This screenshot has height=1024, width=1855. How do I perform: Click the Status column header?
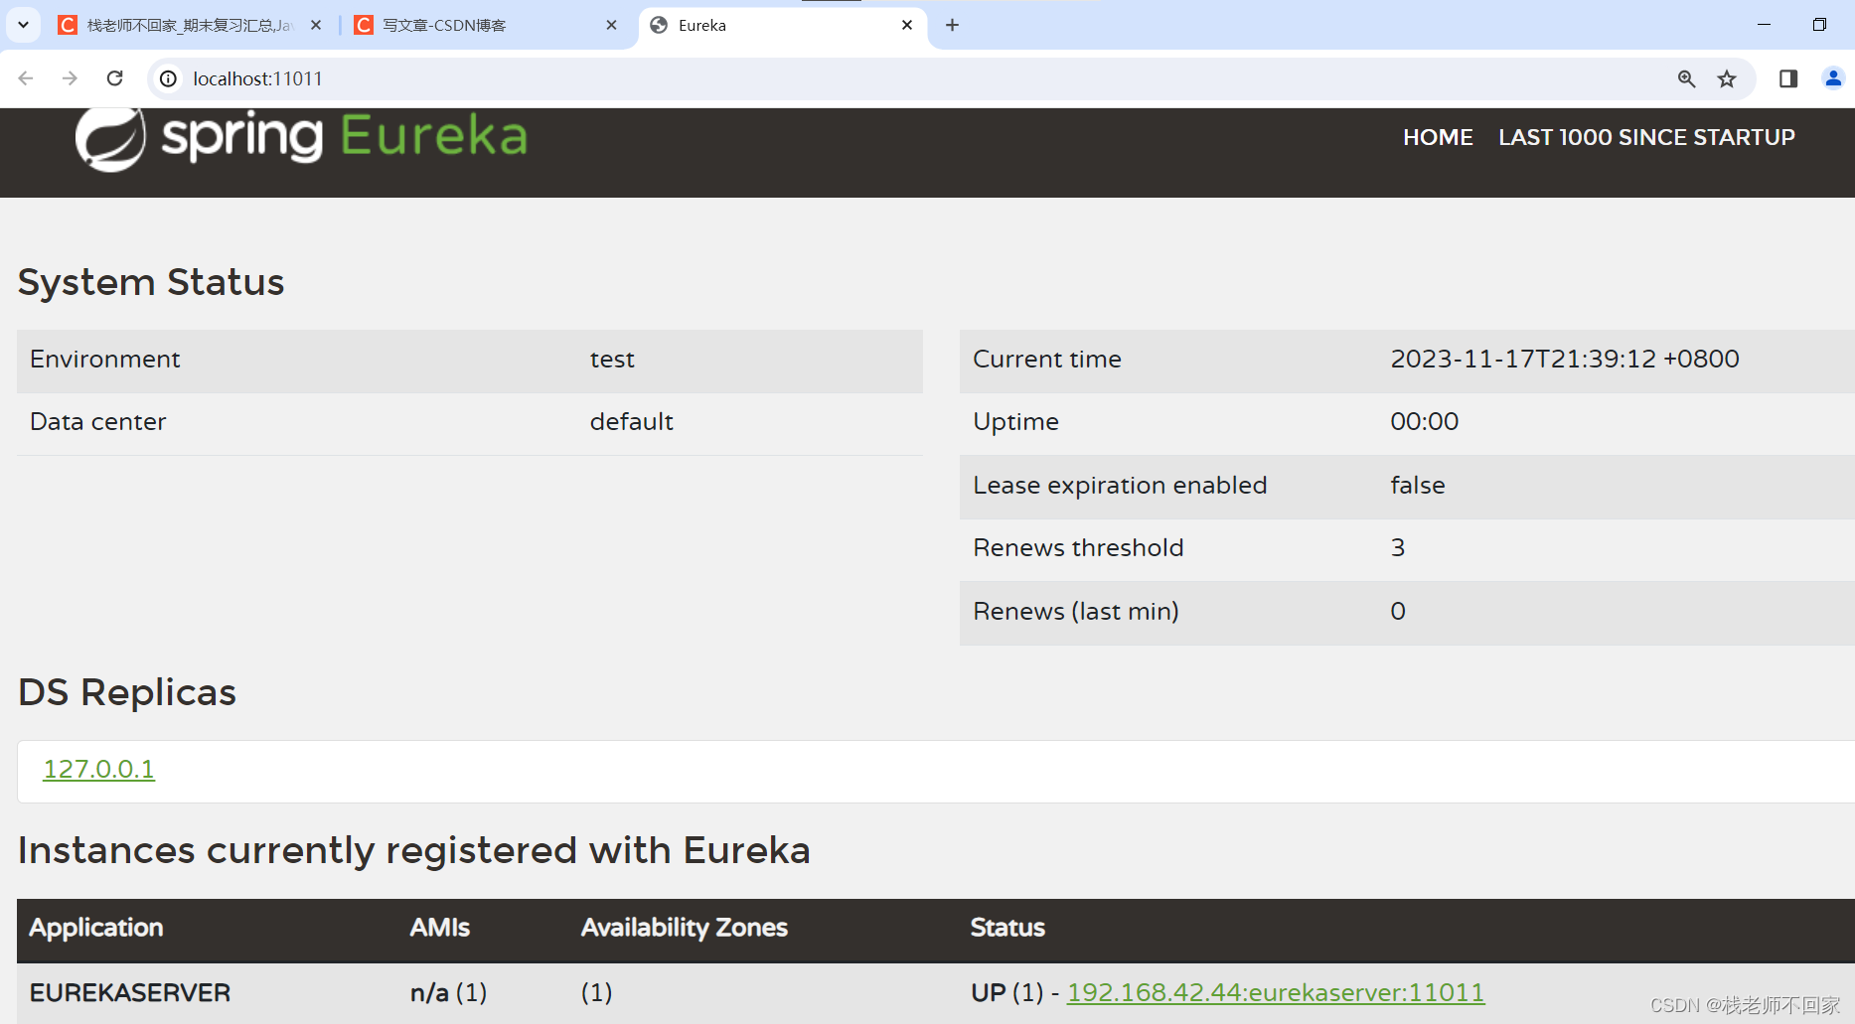[x=1007, y=927]
